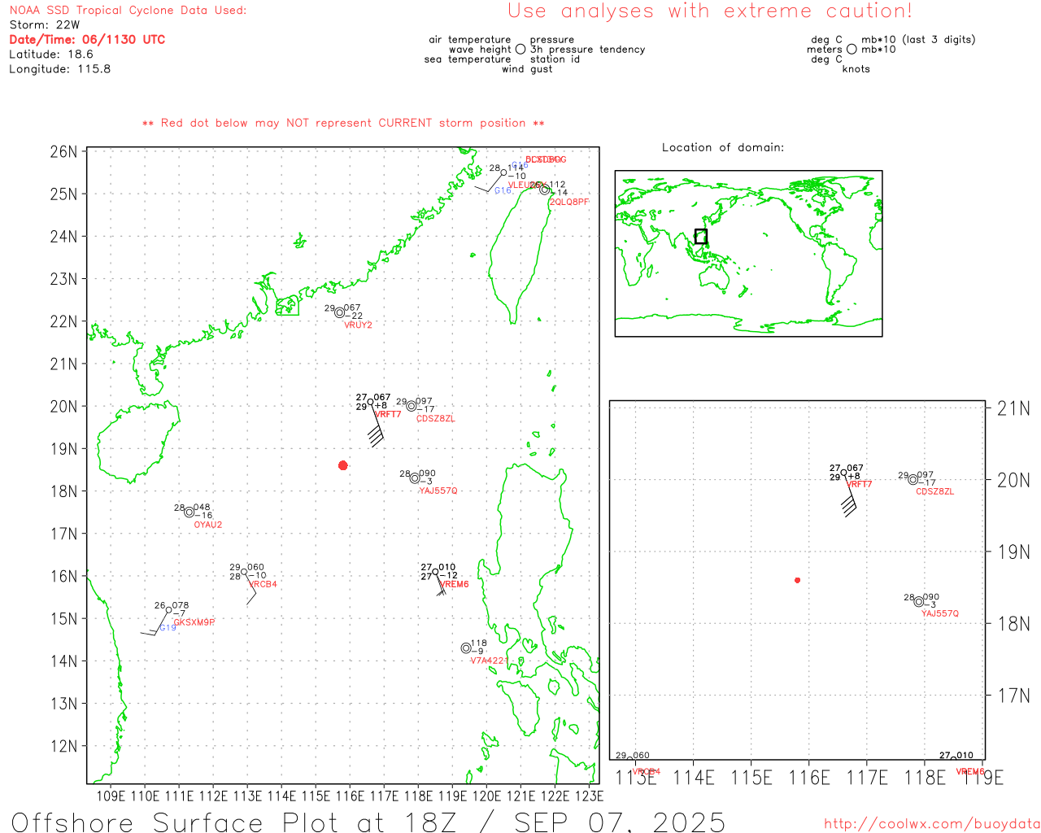This screenshot has height=833, width=1041.
Task: Click 'wave height' legend text
Action: pos(480,50)
